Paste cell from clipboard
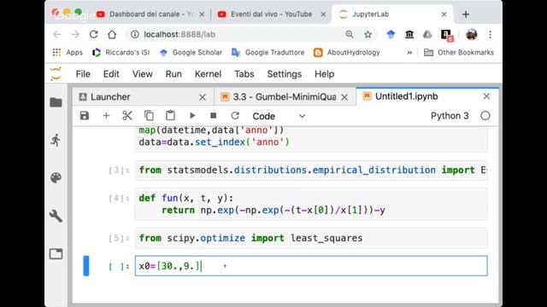Image resolution: width=547 pixels, height=307 pixels. coord(170,116)
